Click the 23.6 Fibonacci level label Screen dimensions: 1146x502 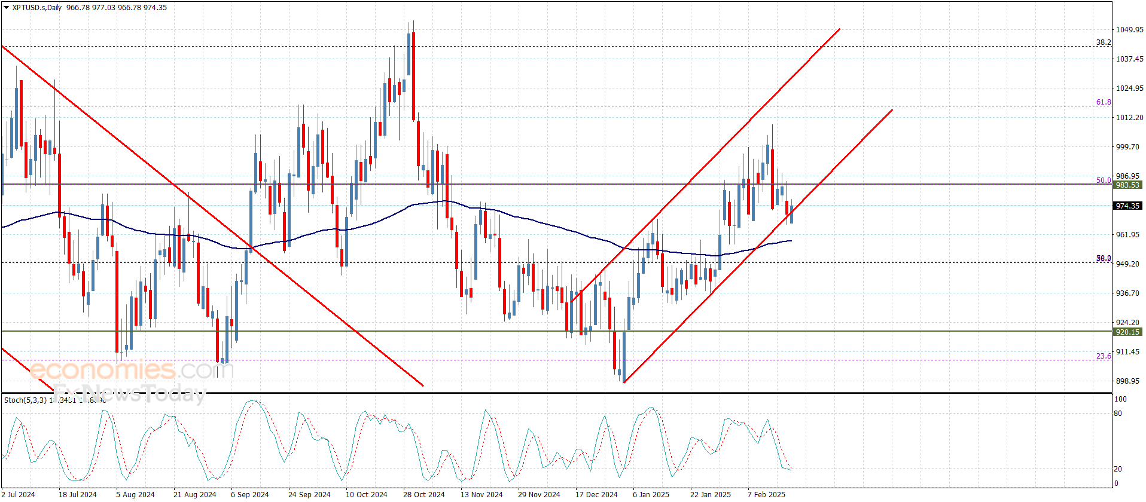(1104, 356)
